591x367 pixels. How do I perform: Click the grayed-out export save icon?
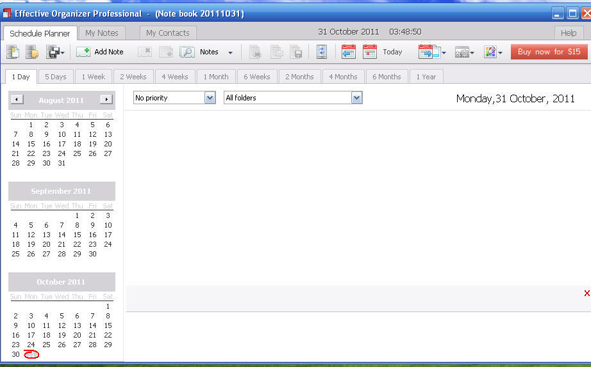tap(296, 52)
